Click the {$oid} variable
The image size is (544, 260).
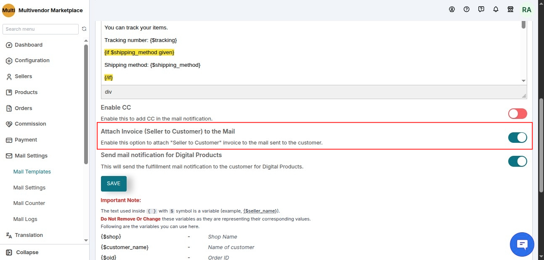click(x=109, y=257)
